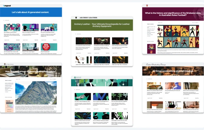Click the footballers illustration in Brisbane Lions article
The width and height of the screenshot is (204, 130).
[178, 36]
